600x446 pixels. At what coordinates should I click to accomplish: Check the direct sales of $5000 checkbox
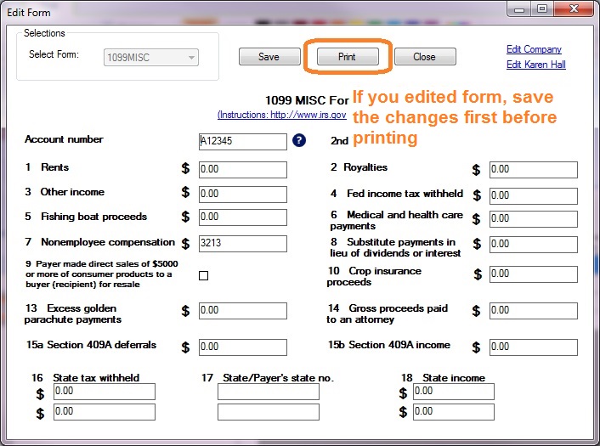point(203,275)
